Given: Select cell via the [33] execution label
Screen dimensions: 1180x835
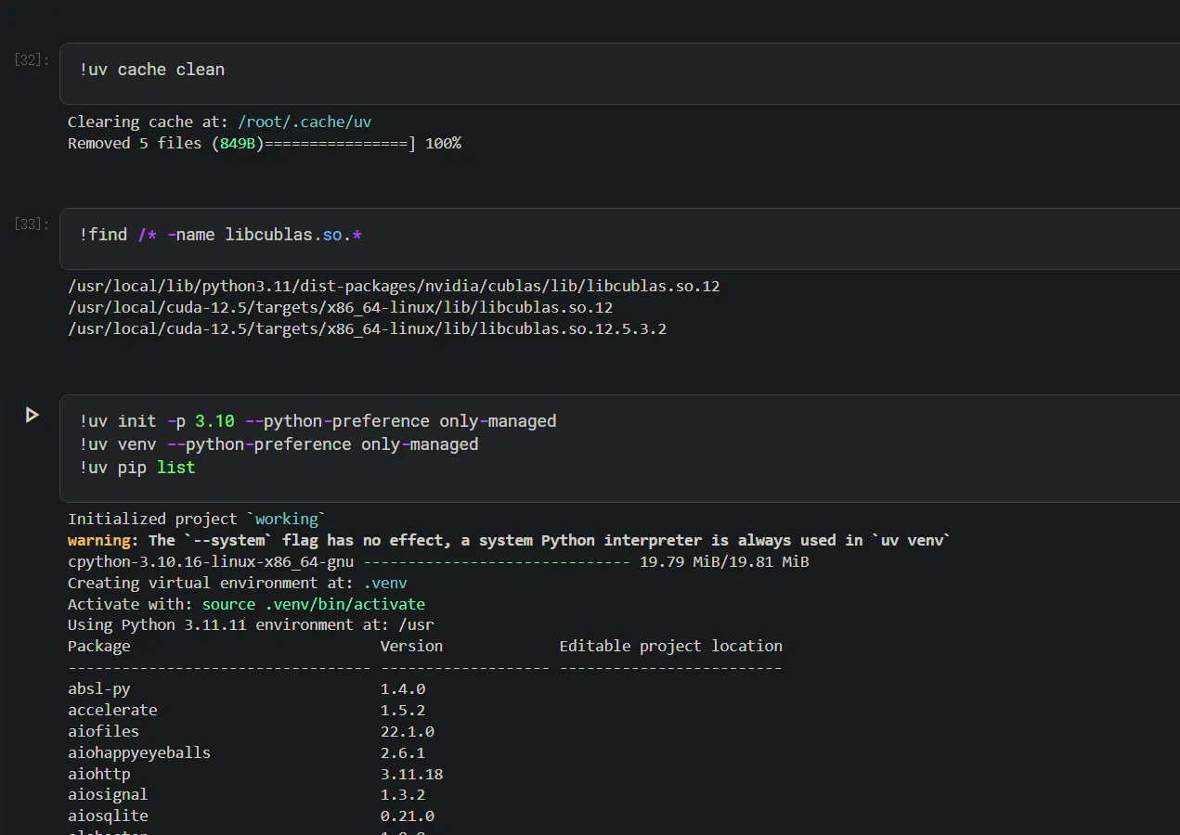Looking at the screenshot, I should click(x=32, y=225).
